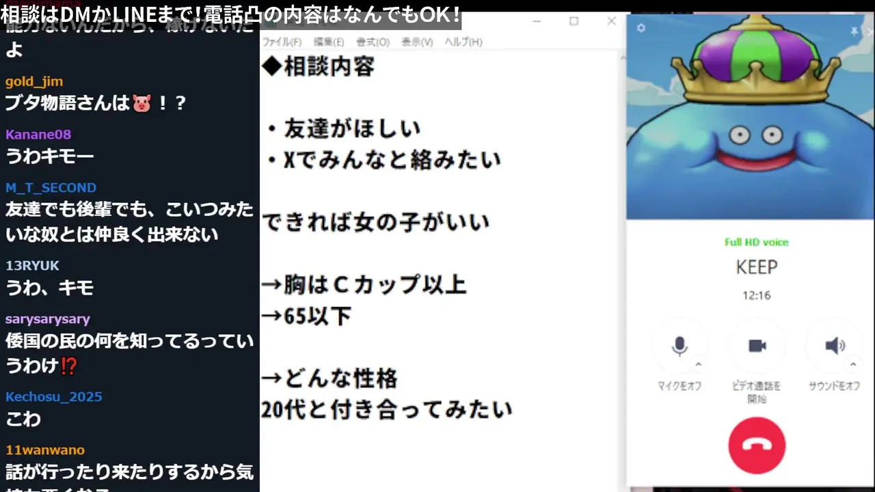The height and width of the screenshot is (492, 875).
Task: Click the 20代と付き合ってみたい line
Action: [x=386, y=409]
